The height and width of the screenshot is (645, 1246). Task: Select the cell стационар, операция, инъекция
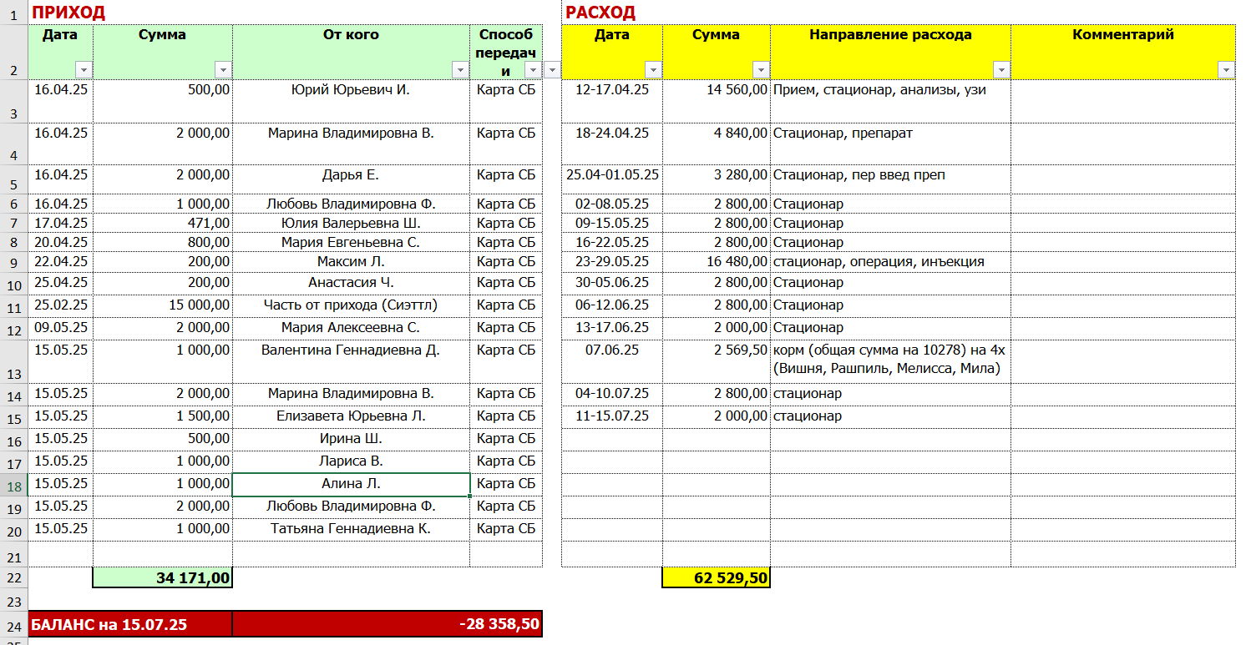(890, 261)
